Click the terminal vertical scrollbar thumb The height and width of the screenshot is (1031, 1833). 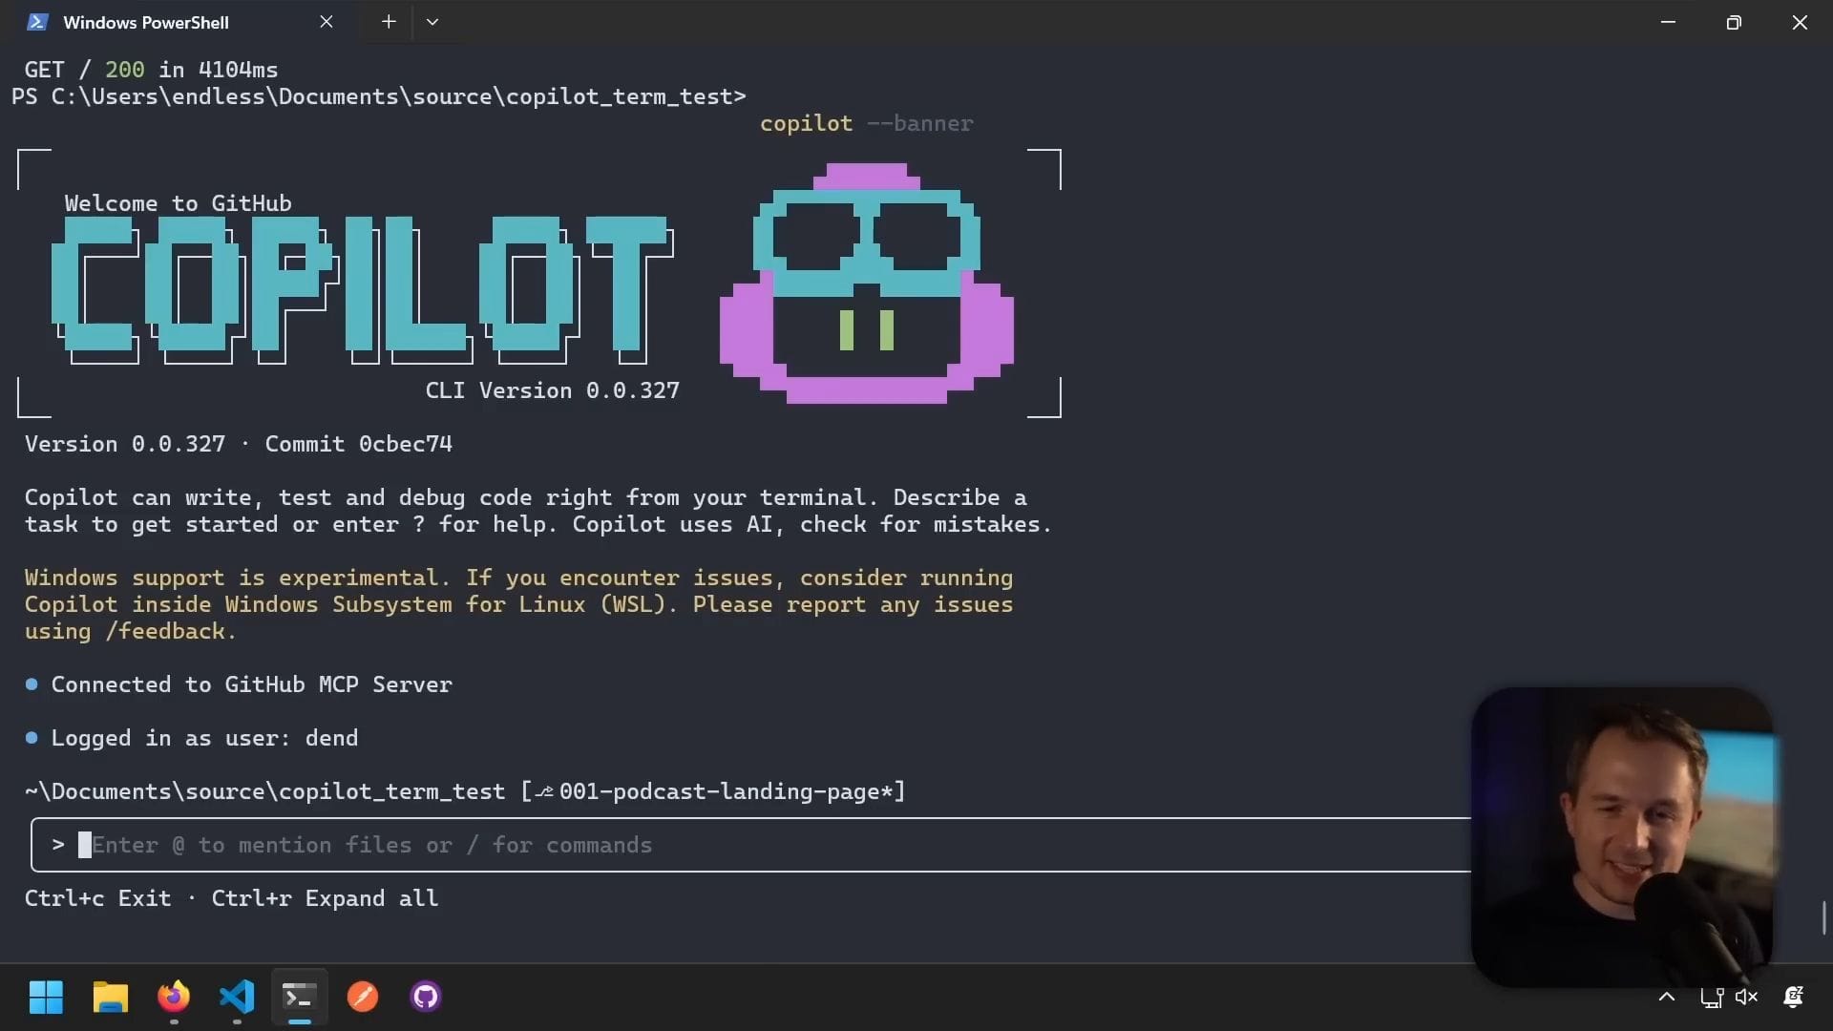(1824, 917)
